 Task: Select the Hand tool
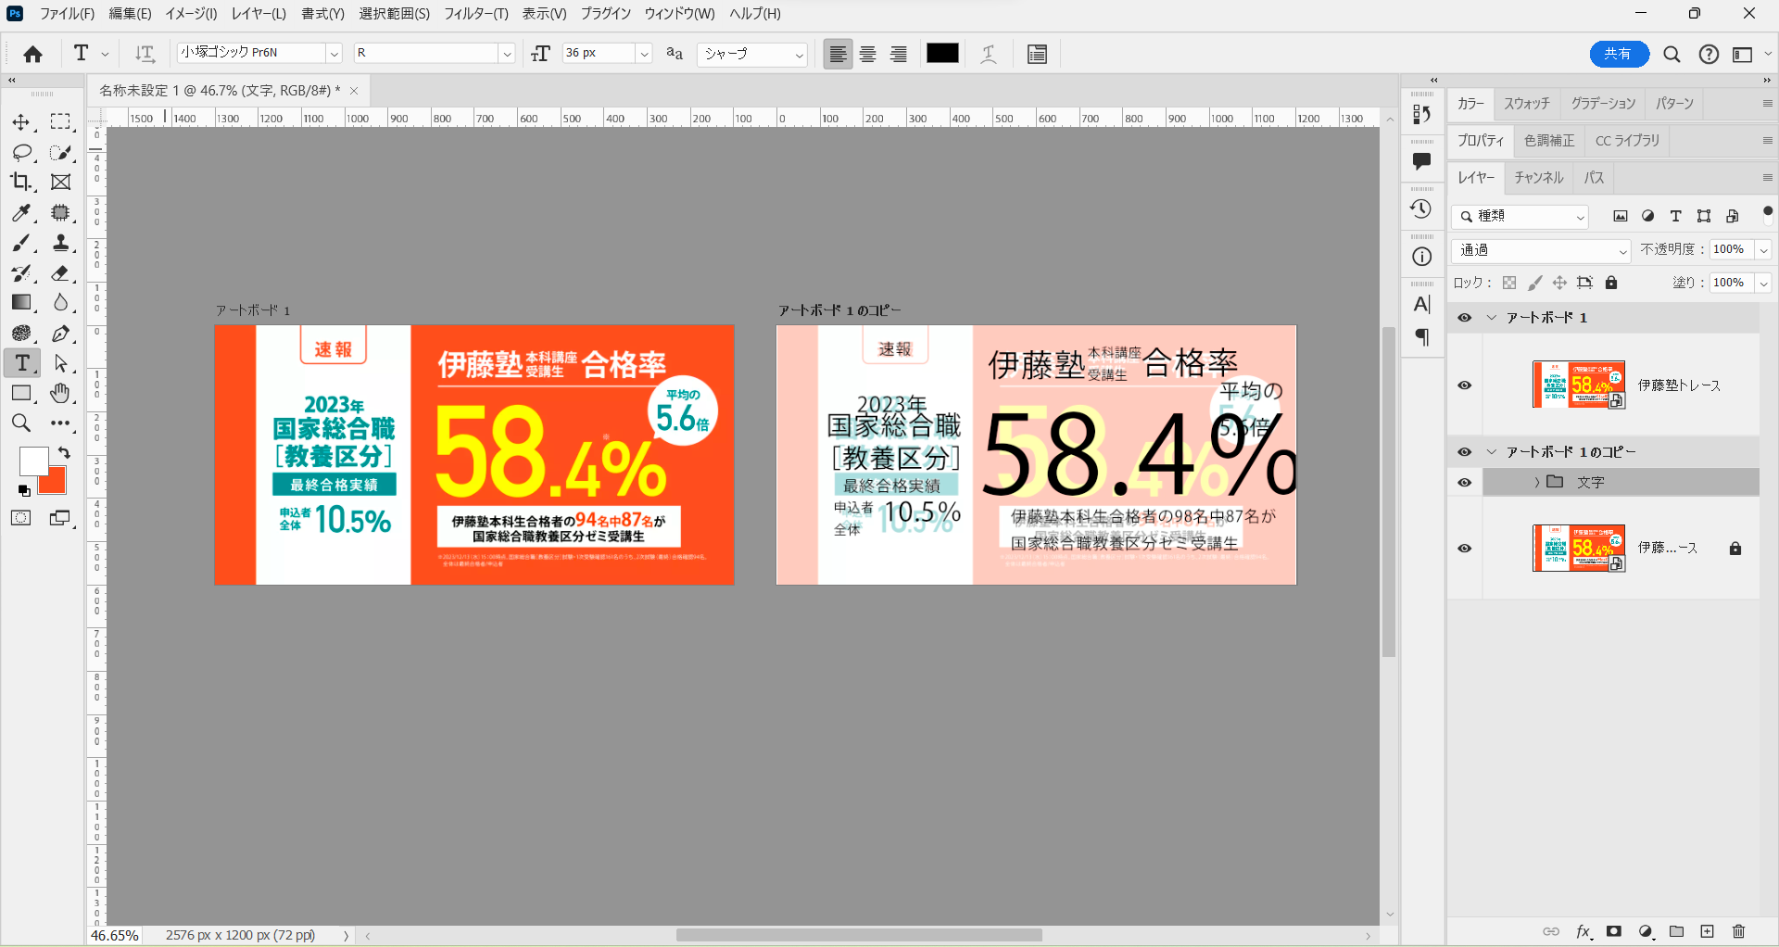[x=61, y=393]
